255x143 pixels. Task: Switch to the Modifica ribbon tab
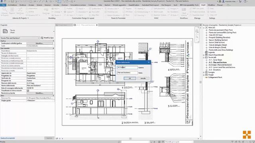coord(211,5)
